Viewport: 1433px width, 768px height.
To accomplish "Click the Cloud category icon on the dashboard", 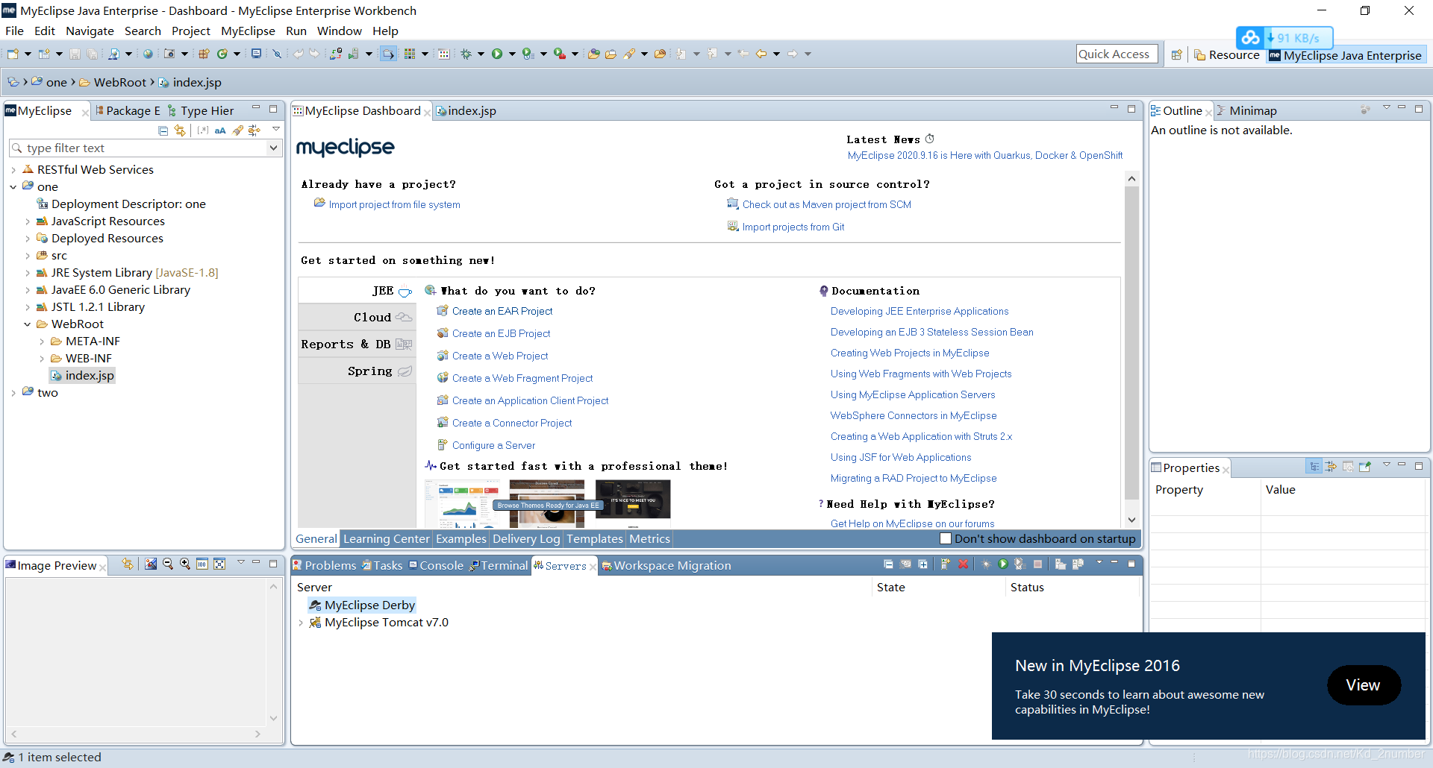I will pos(404,317).
